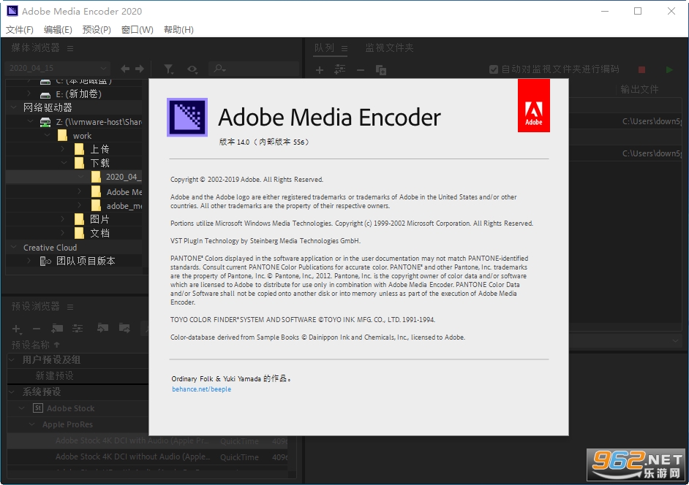Collapse the Creative Cloud section

[14, 247]
